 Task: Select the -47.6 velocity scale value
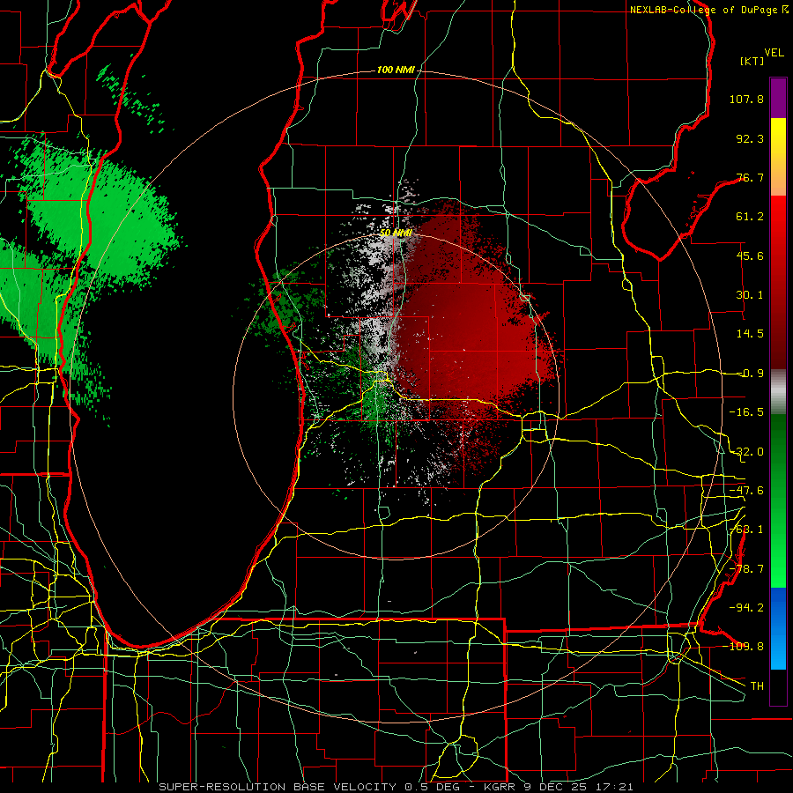click(x=746, y=491)
